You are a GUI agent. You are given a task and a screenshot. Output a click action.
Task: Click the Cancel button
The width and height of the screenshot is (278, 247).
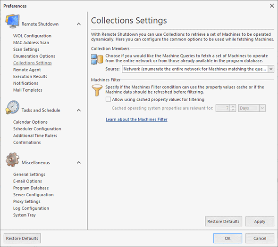(x=260, y=239)
